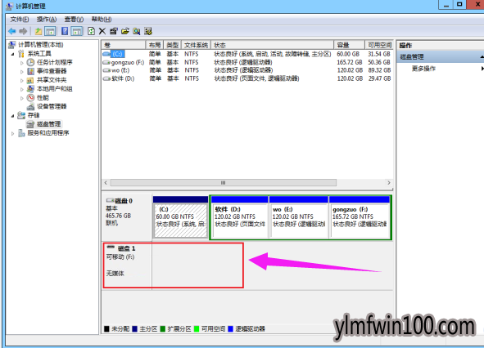Collapse the 磁盘管理 actions section
The height and width of the screenshot is (348, 484).
coord(482,57)
